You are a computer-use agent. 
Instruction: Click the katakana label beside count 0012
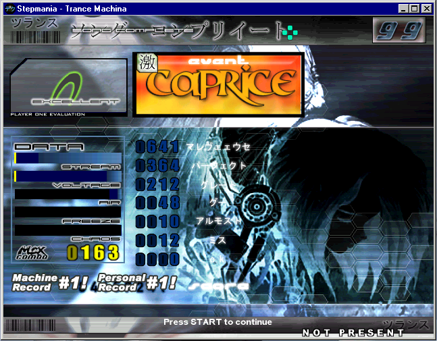tap(218, 240)
